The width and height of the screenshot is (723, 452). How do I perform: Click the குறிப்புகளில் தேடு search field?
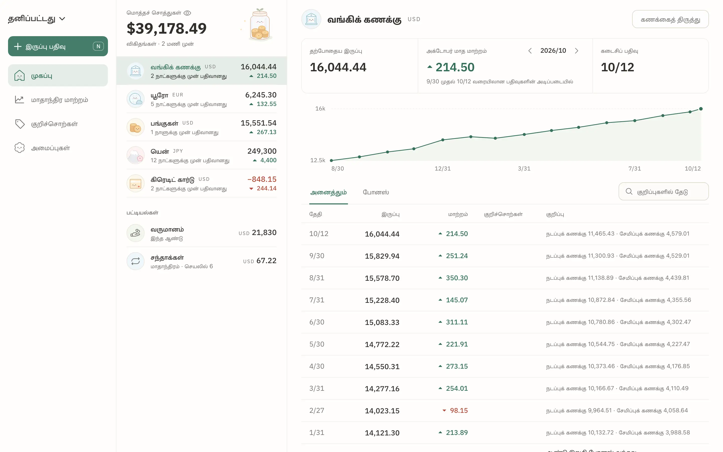tap(663, 192)
